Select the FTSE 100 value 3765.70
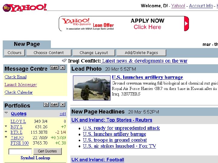The image size is (218, 163). (40, 143)
